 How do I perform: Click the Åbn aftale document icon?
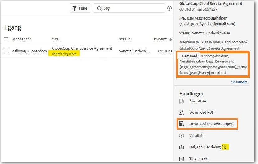click(x=182, y=101)
